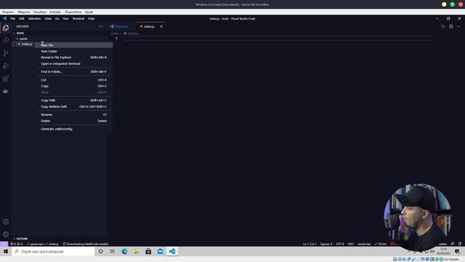Switch to the Welcome tab
The width and height of the screenshot is (465, 262).
[121, 26]
